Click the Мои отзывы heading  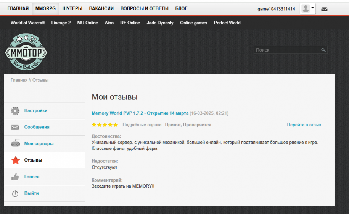click(x=114, y=97)
